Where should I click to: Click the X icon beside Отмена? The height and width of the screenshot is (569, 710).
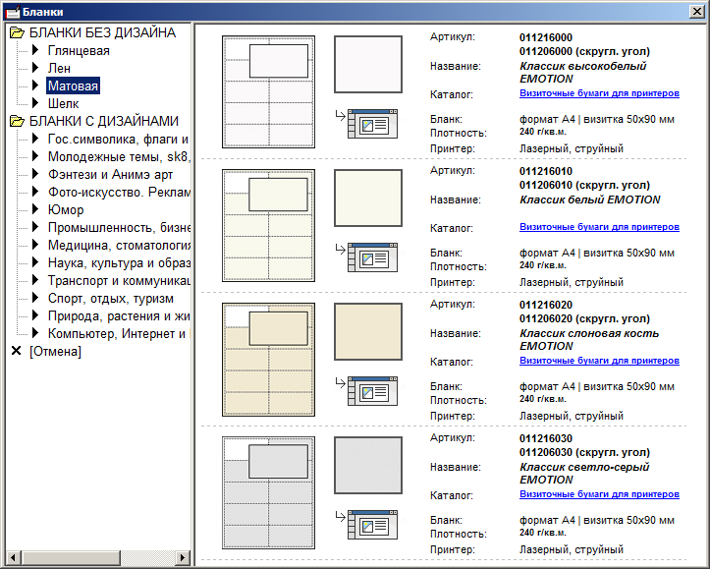tap(17, 351)
